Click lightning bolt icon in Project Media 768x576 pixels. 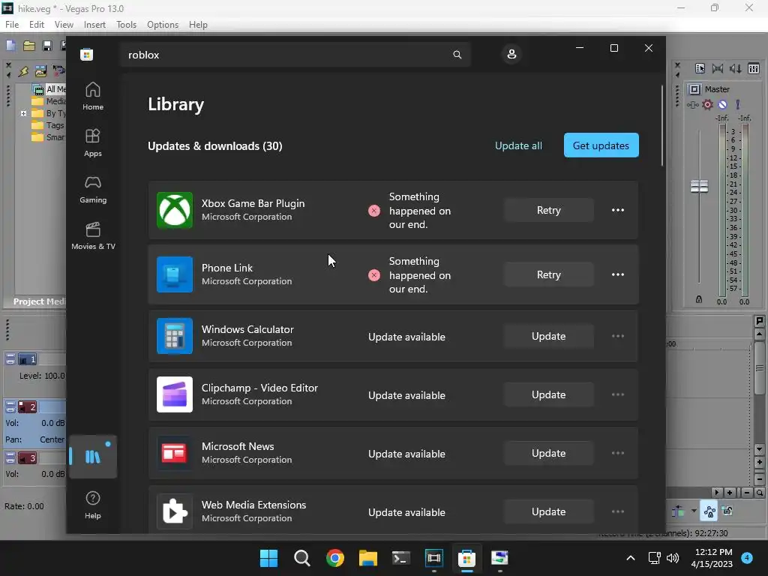(x=23, y=71)
